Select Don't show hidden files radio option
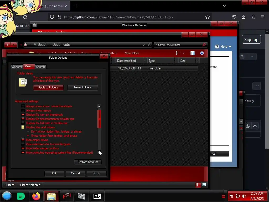This screenshot has height=202, width=269. (x=28, y=132)
